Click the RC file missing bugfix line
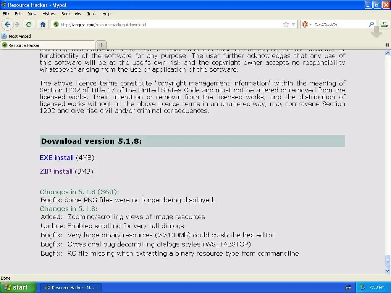This screenshot has height=293, width=391. (170, 253)
